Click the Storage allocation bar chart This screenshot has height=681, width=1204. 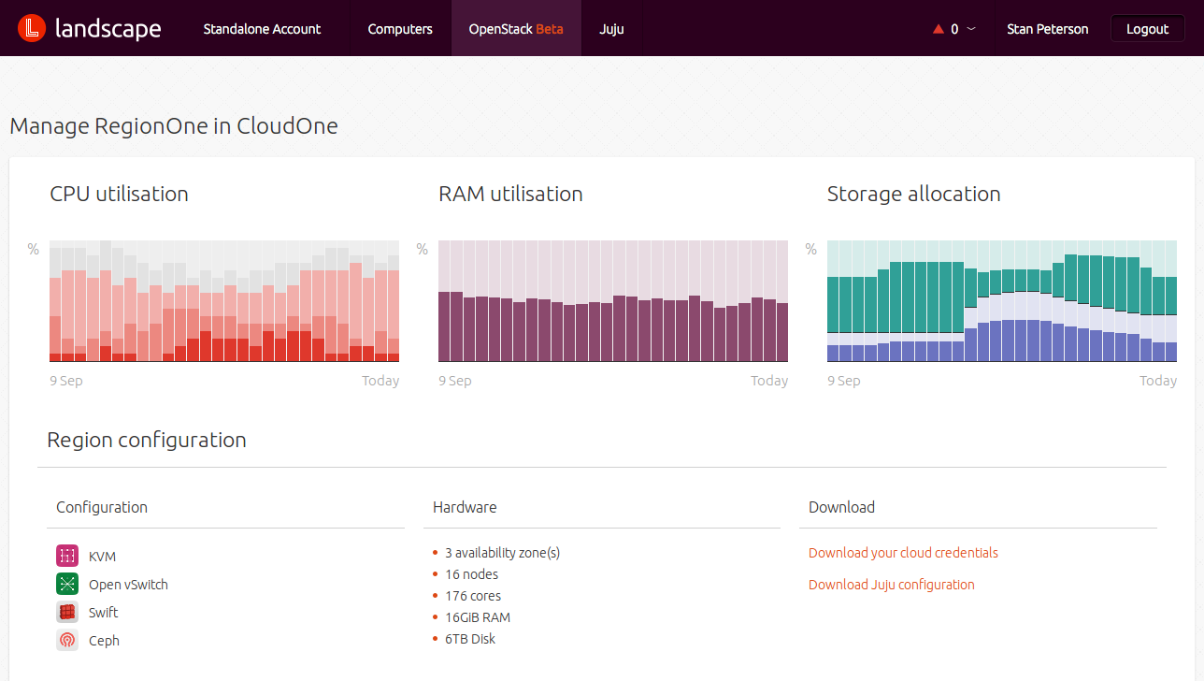coord(1002,301)
